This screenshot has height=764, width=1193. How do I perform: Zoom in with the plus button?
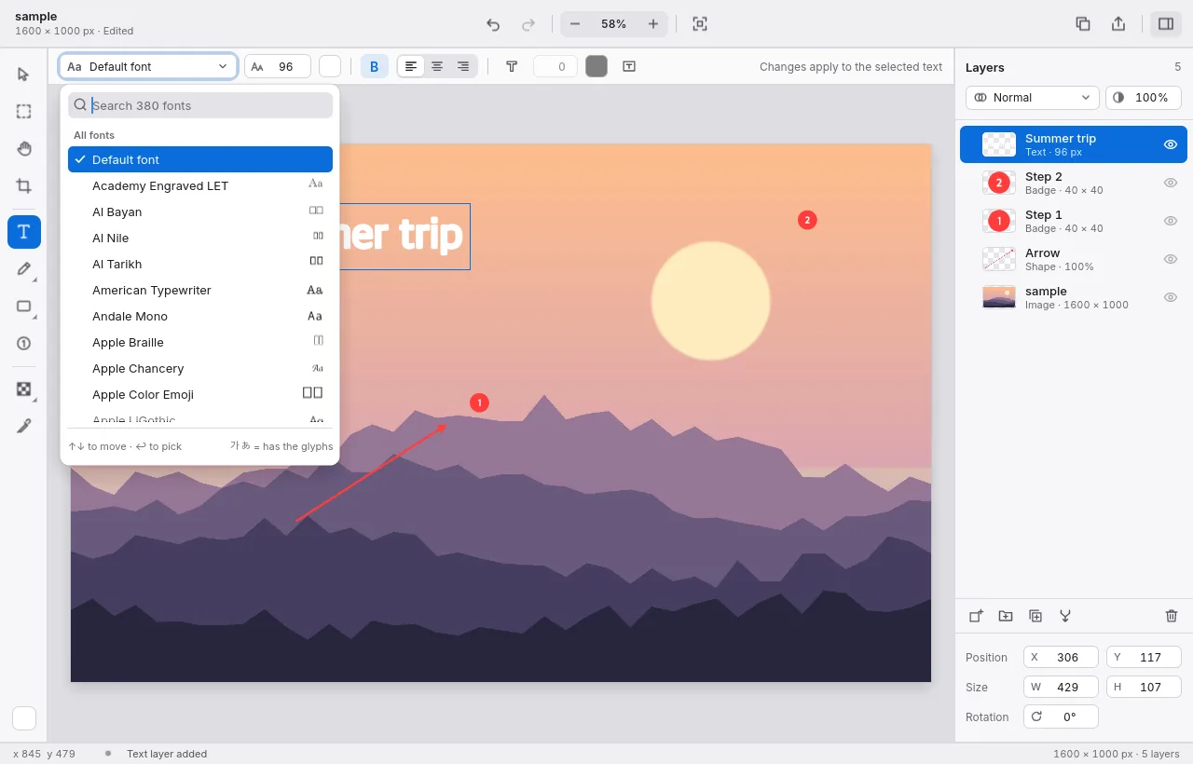[653, 24]
